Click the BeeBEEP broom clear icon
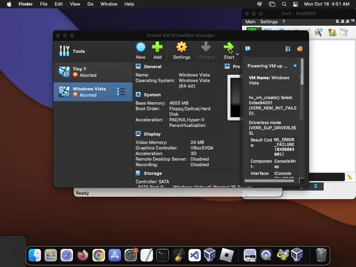This screenshot has height=267, width=356. tap(350, 177)
